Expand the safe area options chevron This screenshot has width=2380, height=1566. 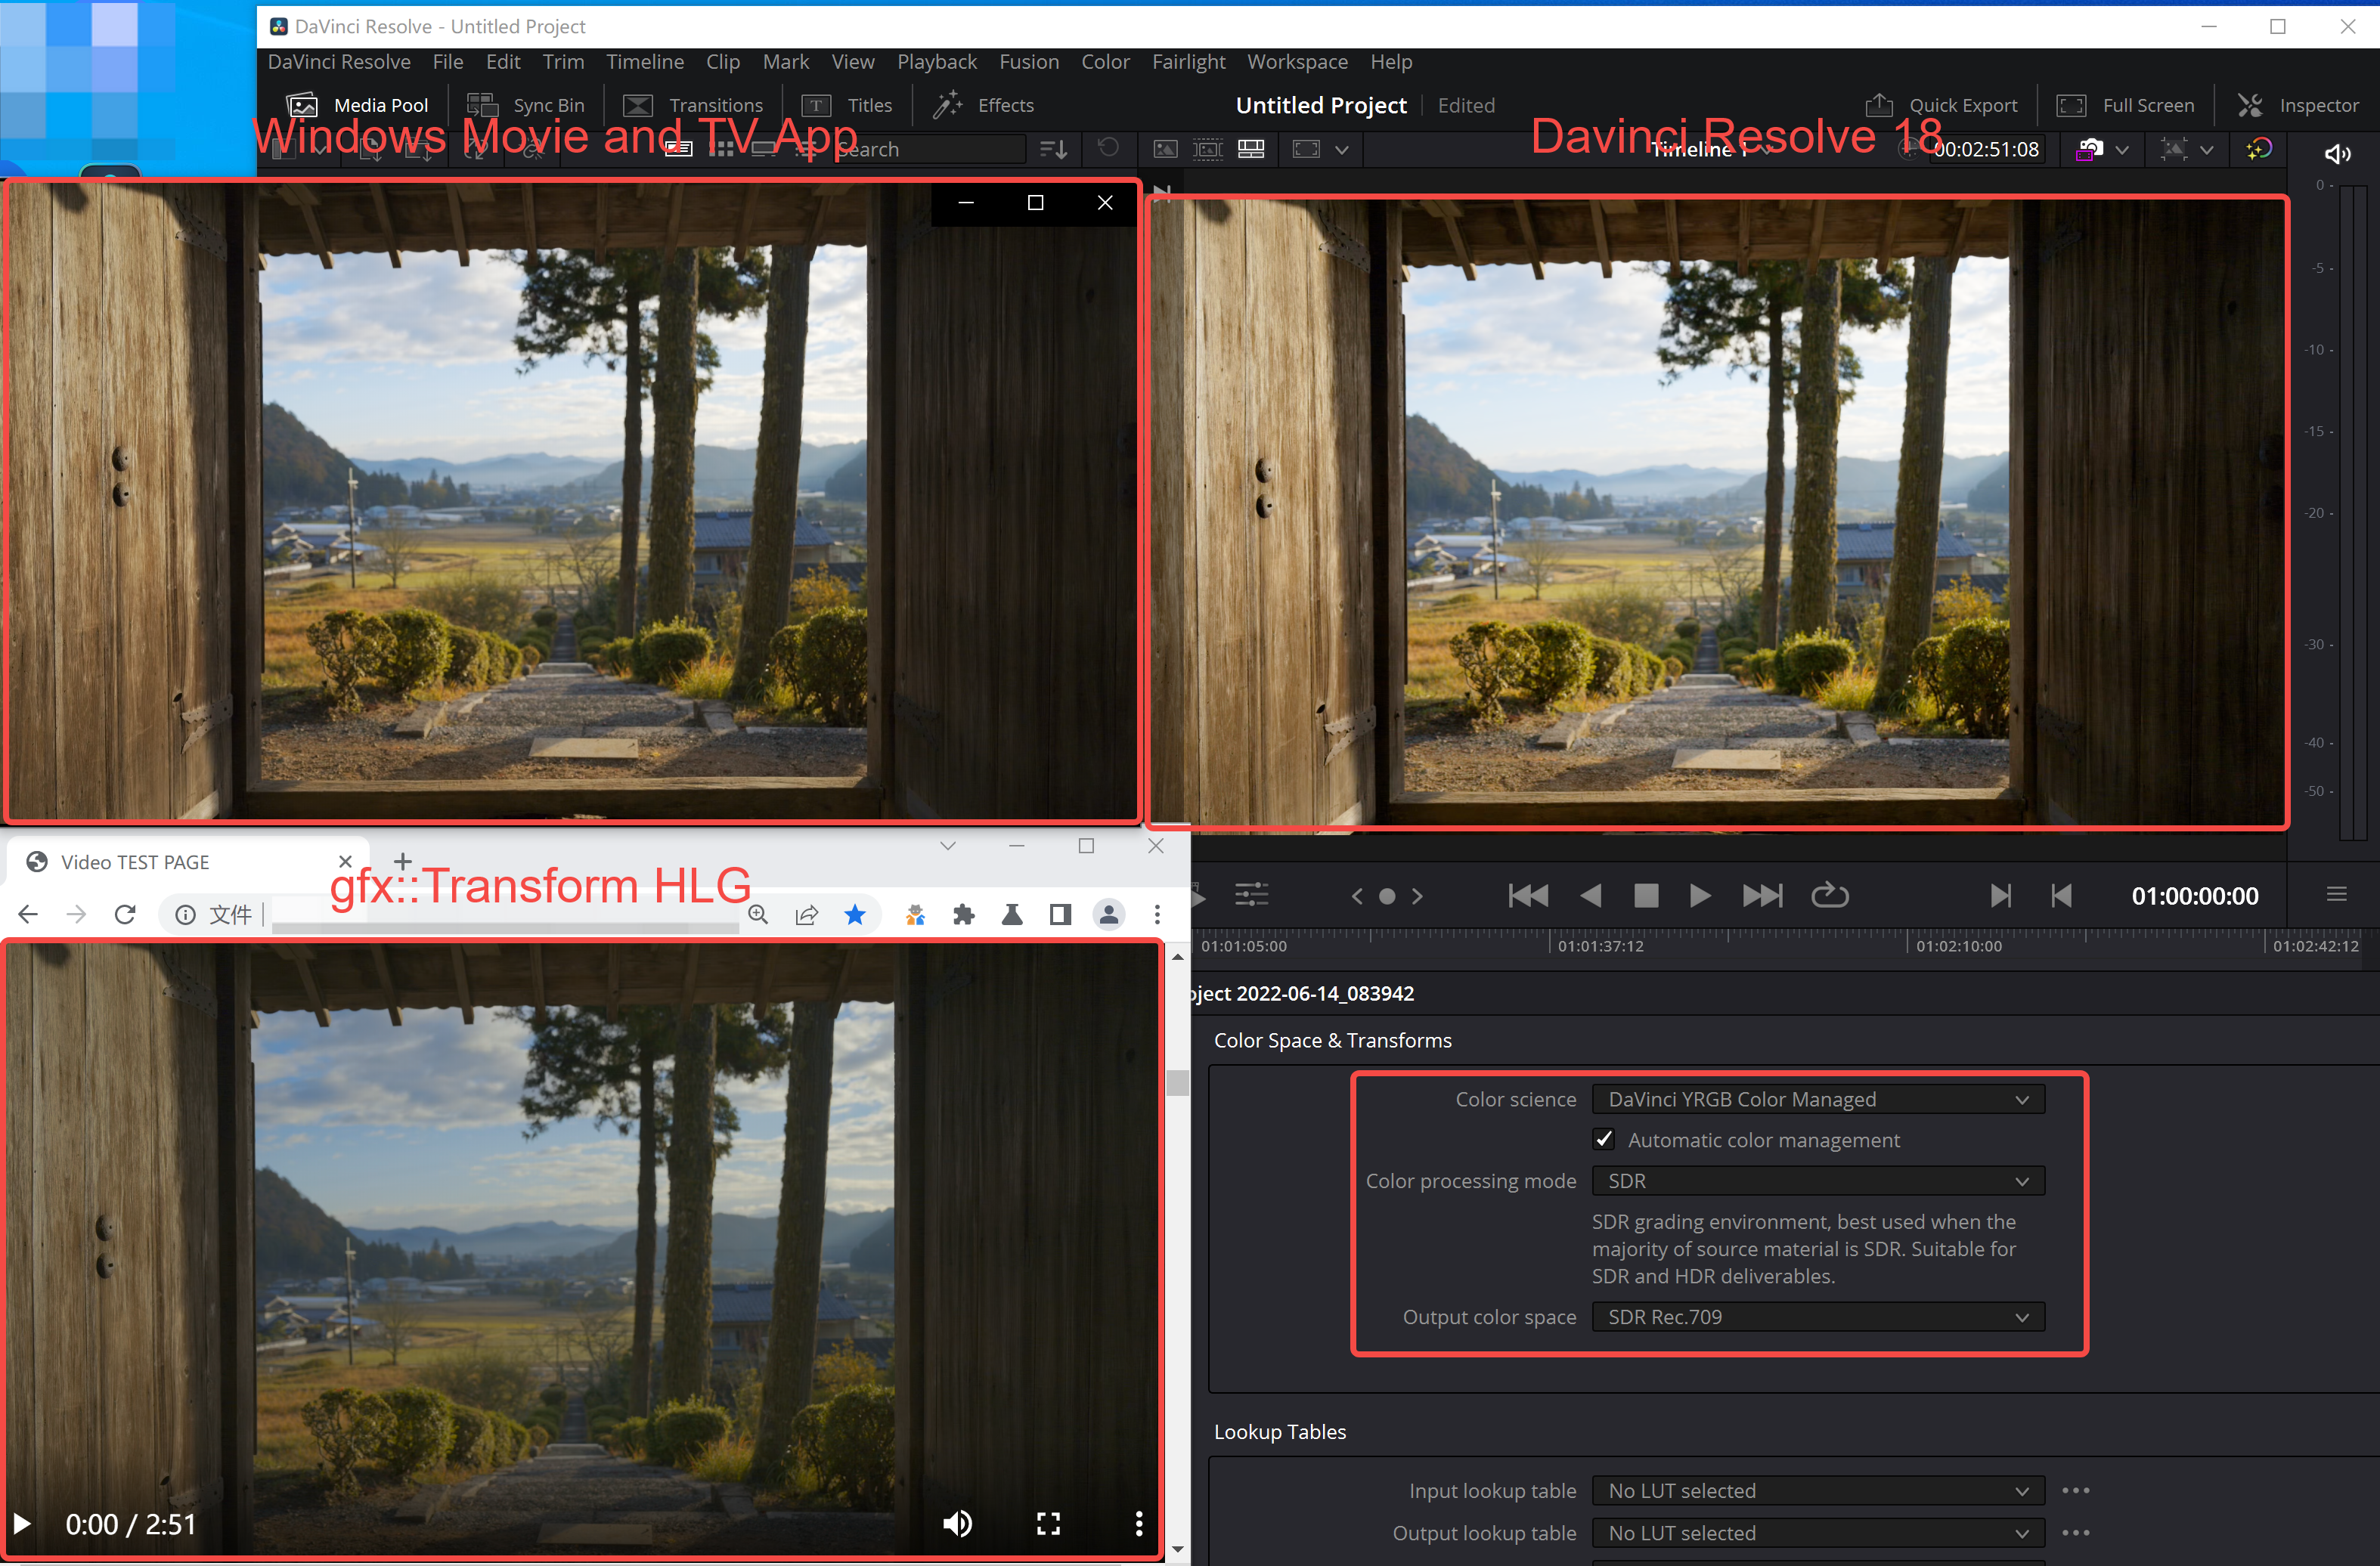coord(1342,150)
